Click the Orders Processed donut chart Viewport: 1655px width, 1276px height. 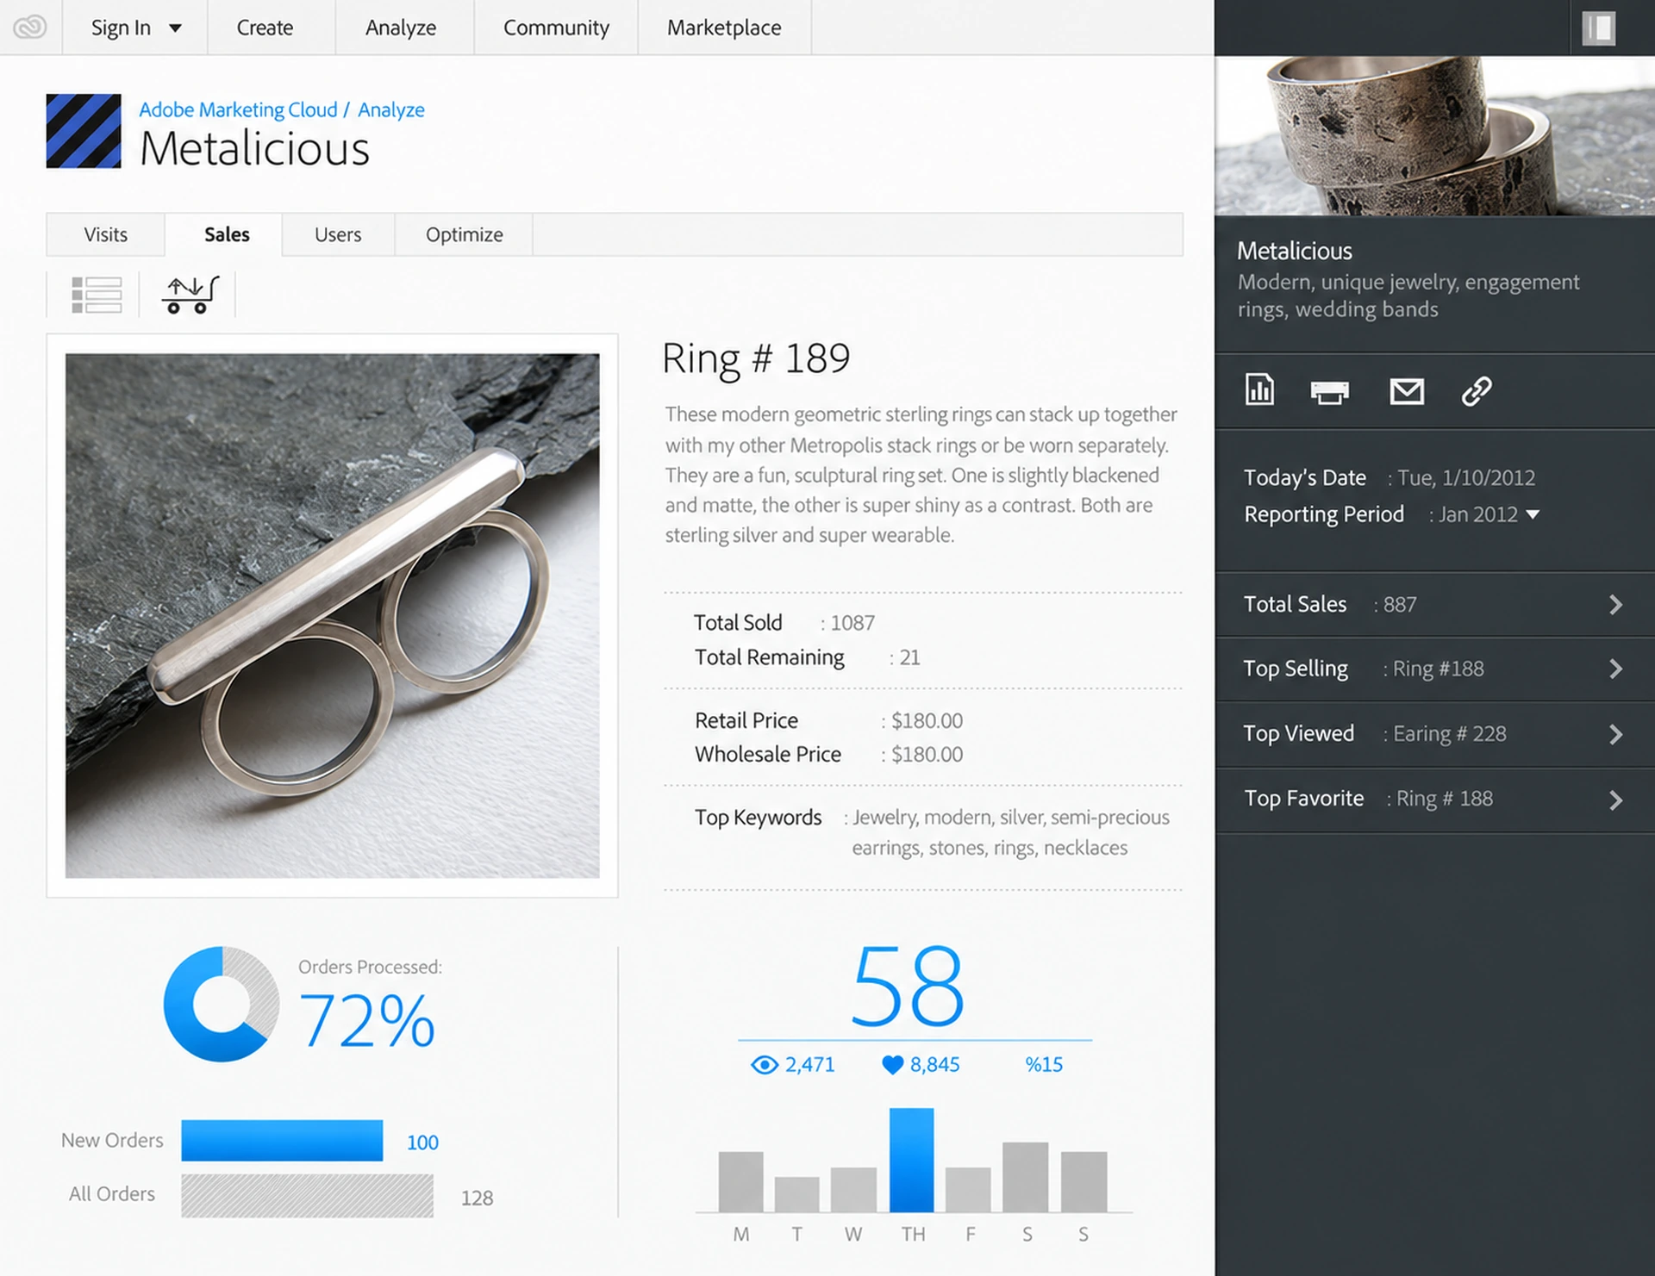pos(222,1005)
